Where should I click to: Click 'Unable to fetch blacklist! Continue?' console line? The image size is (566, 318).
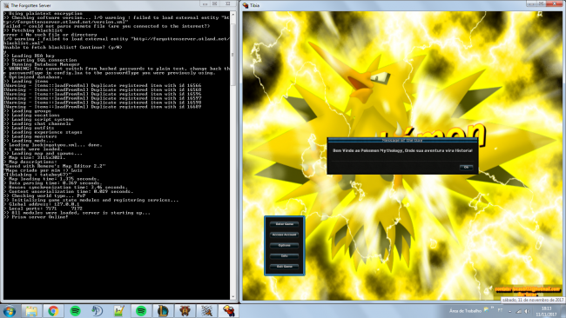[x=63, y=47]
